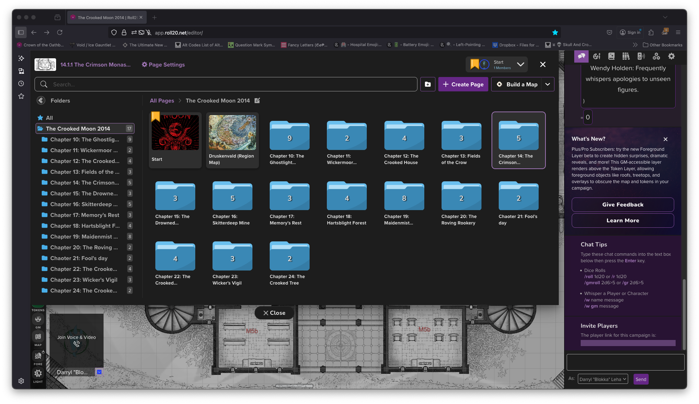The height and width of the screenshot is (404, 699).
Task: Click the Give Feedback button
Action: 622,205
